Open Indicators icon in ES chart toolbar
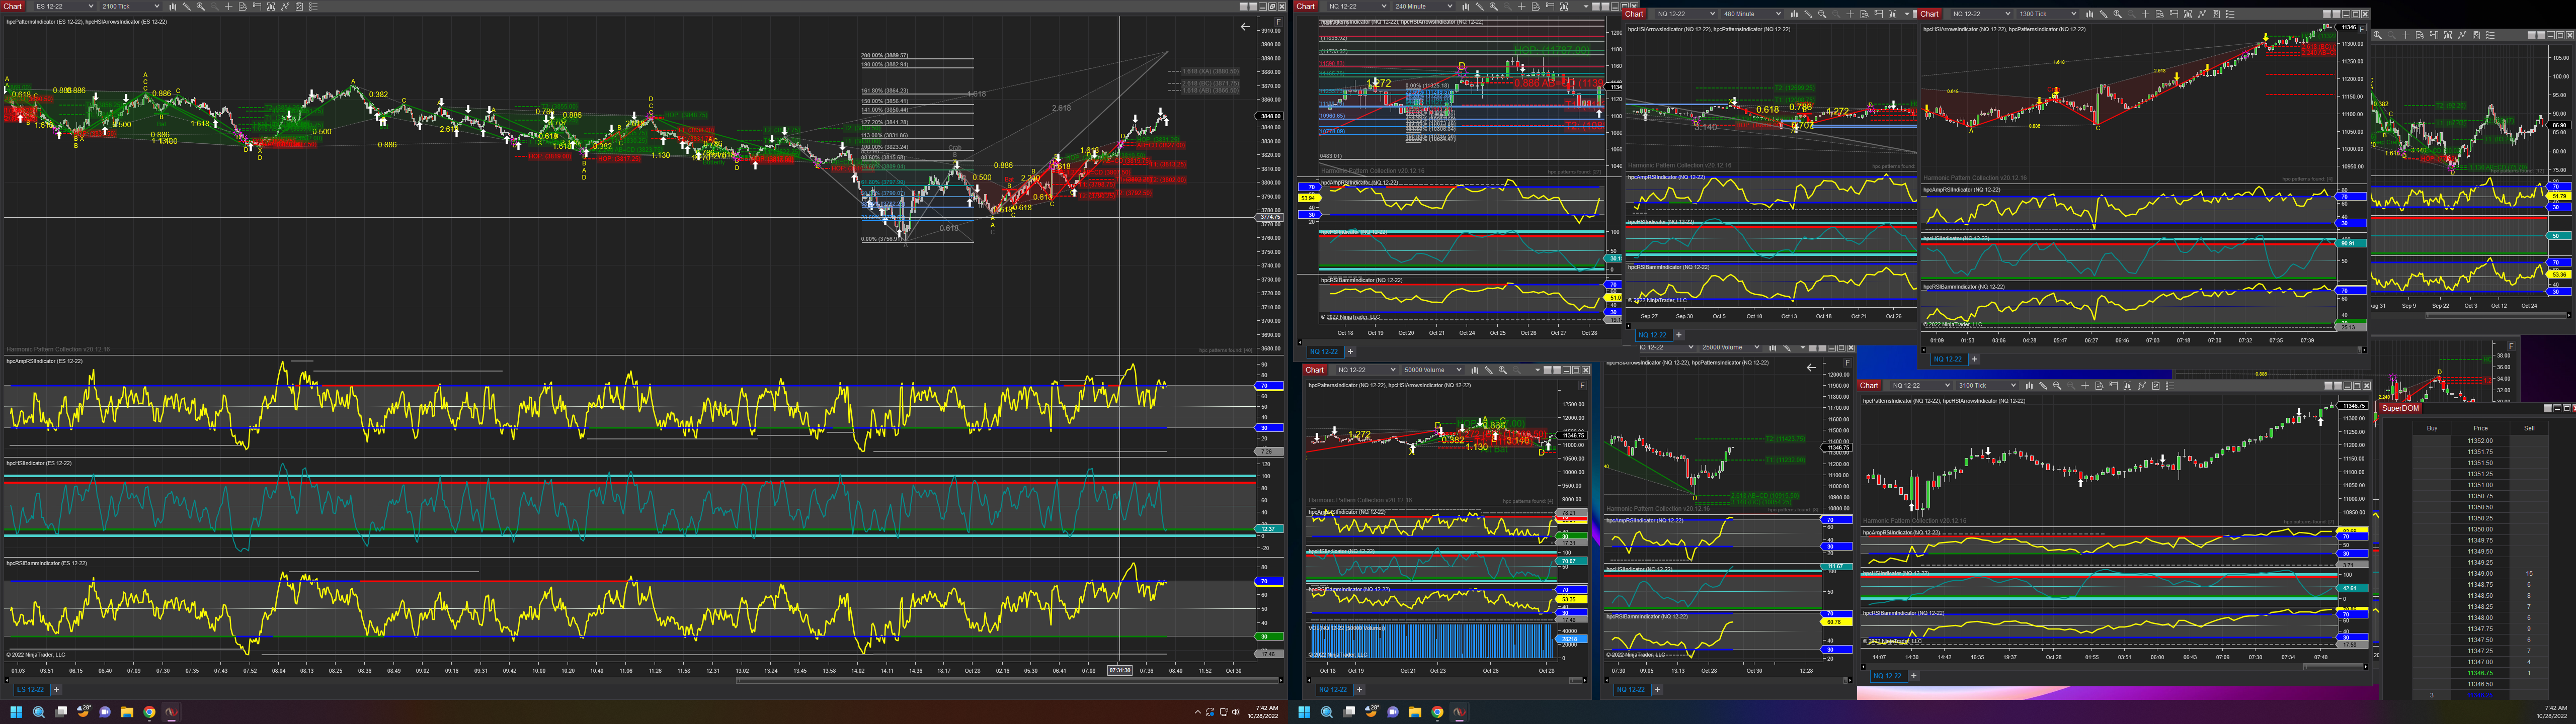This screenshot has width=2576, height=724. click(285, 6)
